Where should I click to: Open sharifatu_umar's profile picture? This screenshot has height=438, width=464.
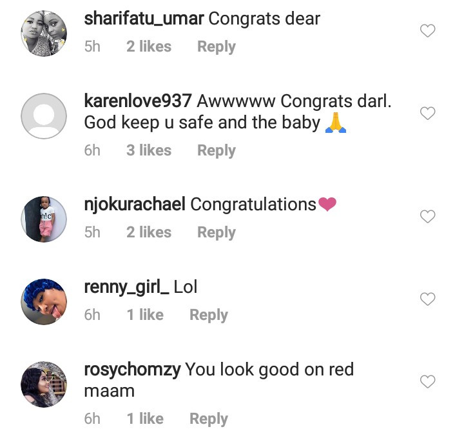[x=44, y=34]
